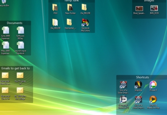Image resolution: width=167 pixels, height=115 pixels.
Task: Open the Elemental Beta 1b email
Action: 5,75
